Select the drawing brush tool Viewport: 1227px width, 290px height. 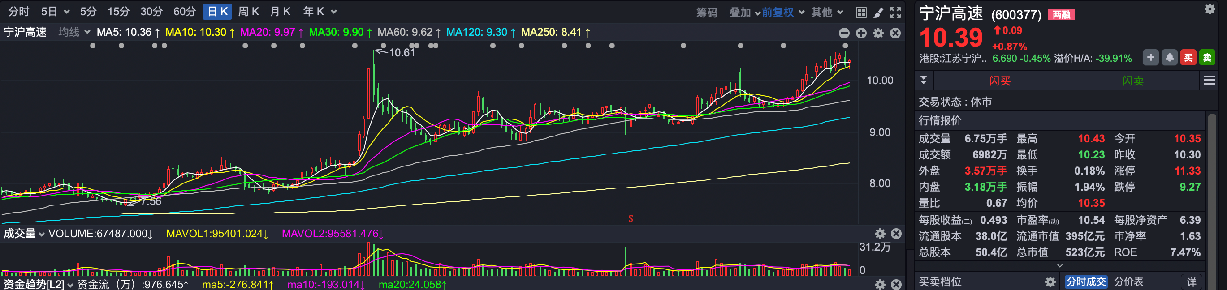pyautogui.click(x=878, y=13)
